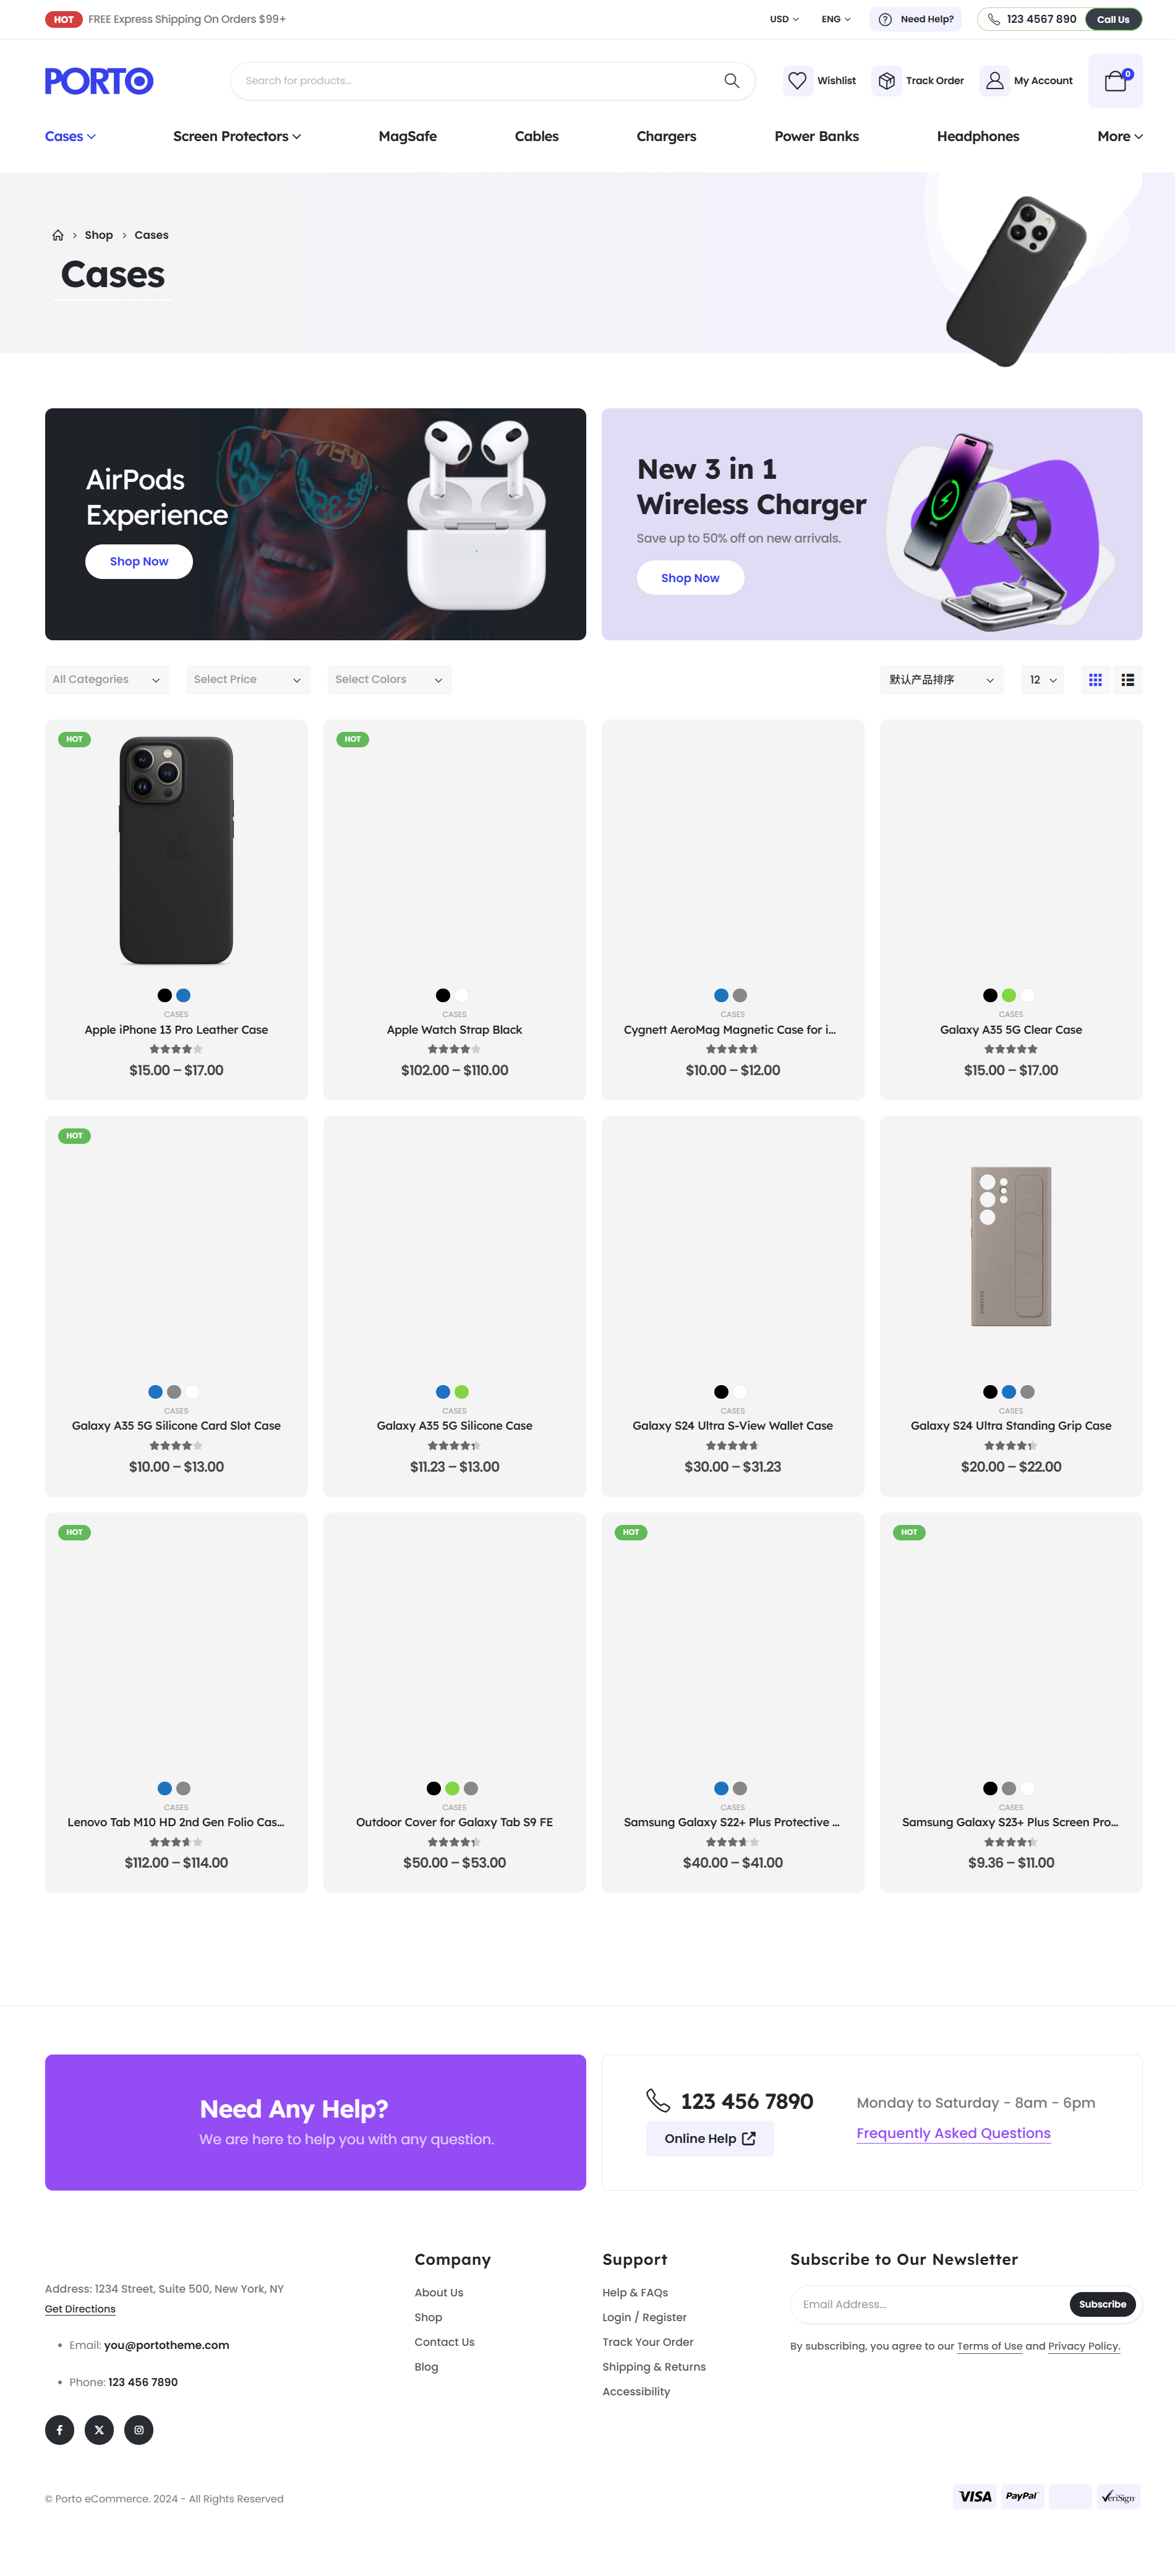Switch to grid view layout
This screenshot has width=1175, height=2576.
pos(1095,680)
